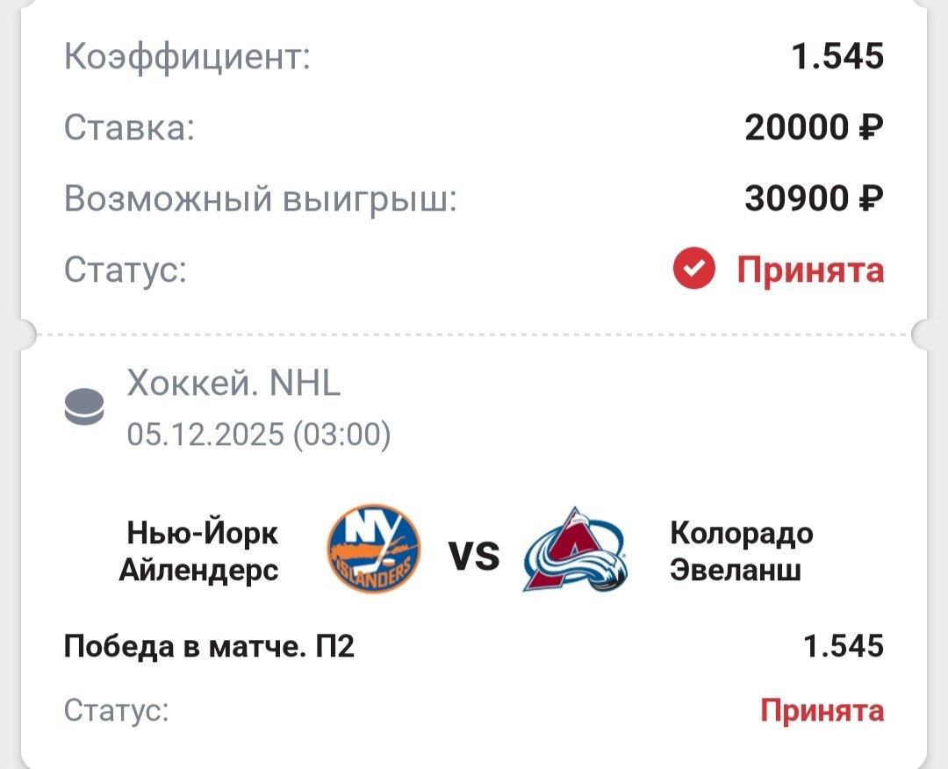
Task: Click the lower Статус label under match
Action: pyautogui.click(x=116, y=709)
